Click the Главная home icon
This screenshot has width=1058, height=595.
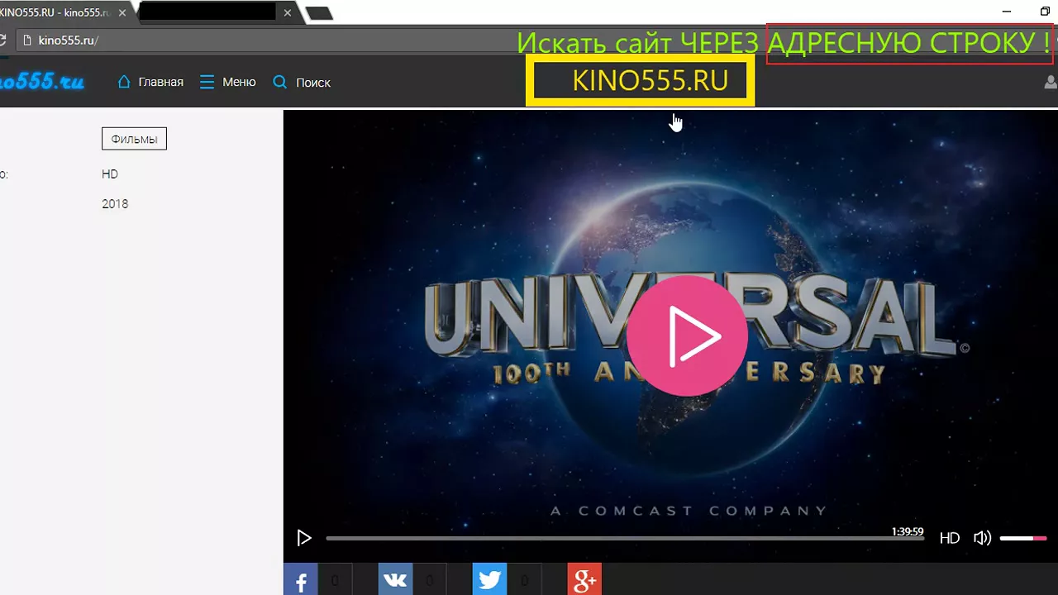tap(125, 82)
